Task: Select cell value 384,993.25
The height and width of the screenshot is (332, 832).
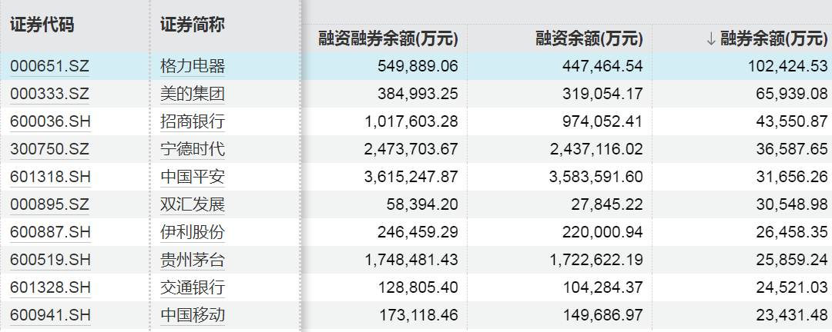Action: [418, 95]
